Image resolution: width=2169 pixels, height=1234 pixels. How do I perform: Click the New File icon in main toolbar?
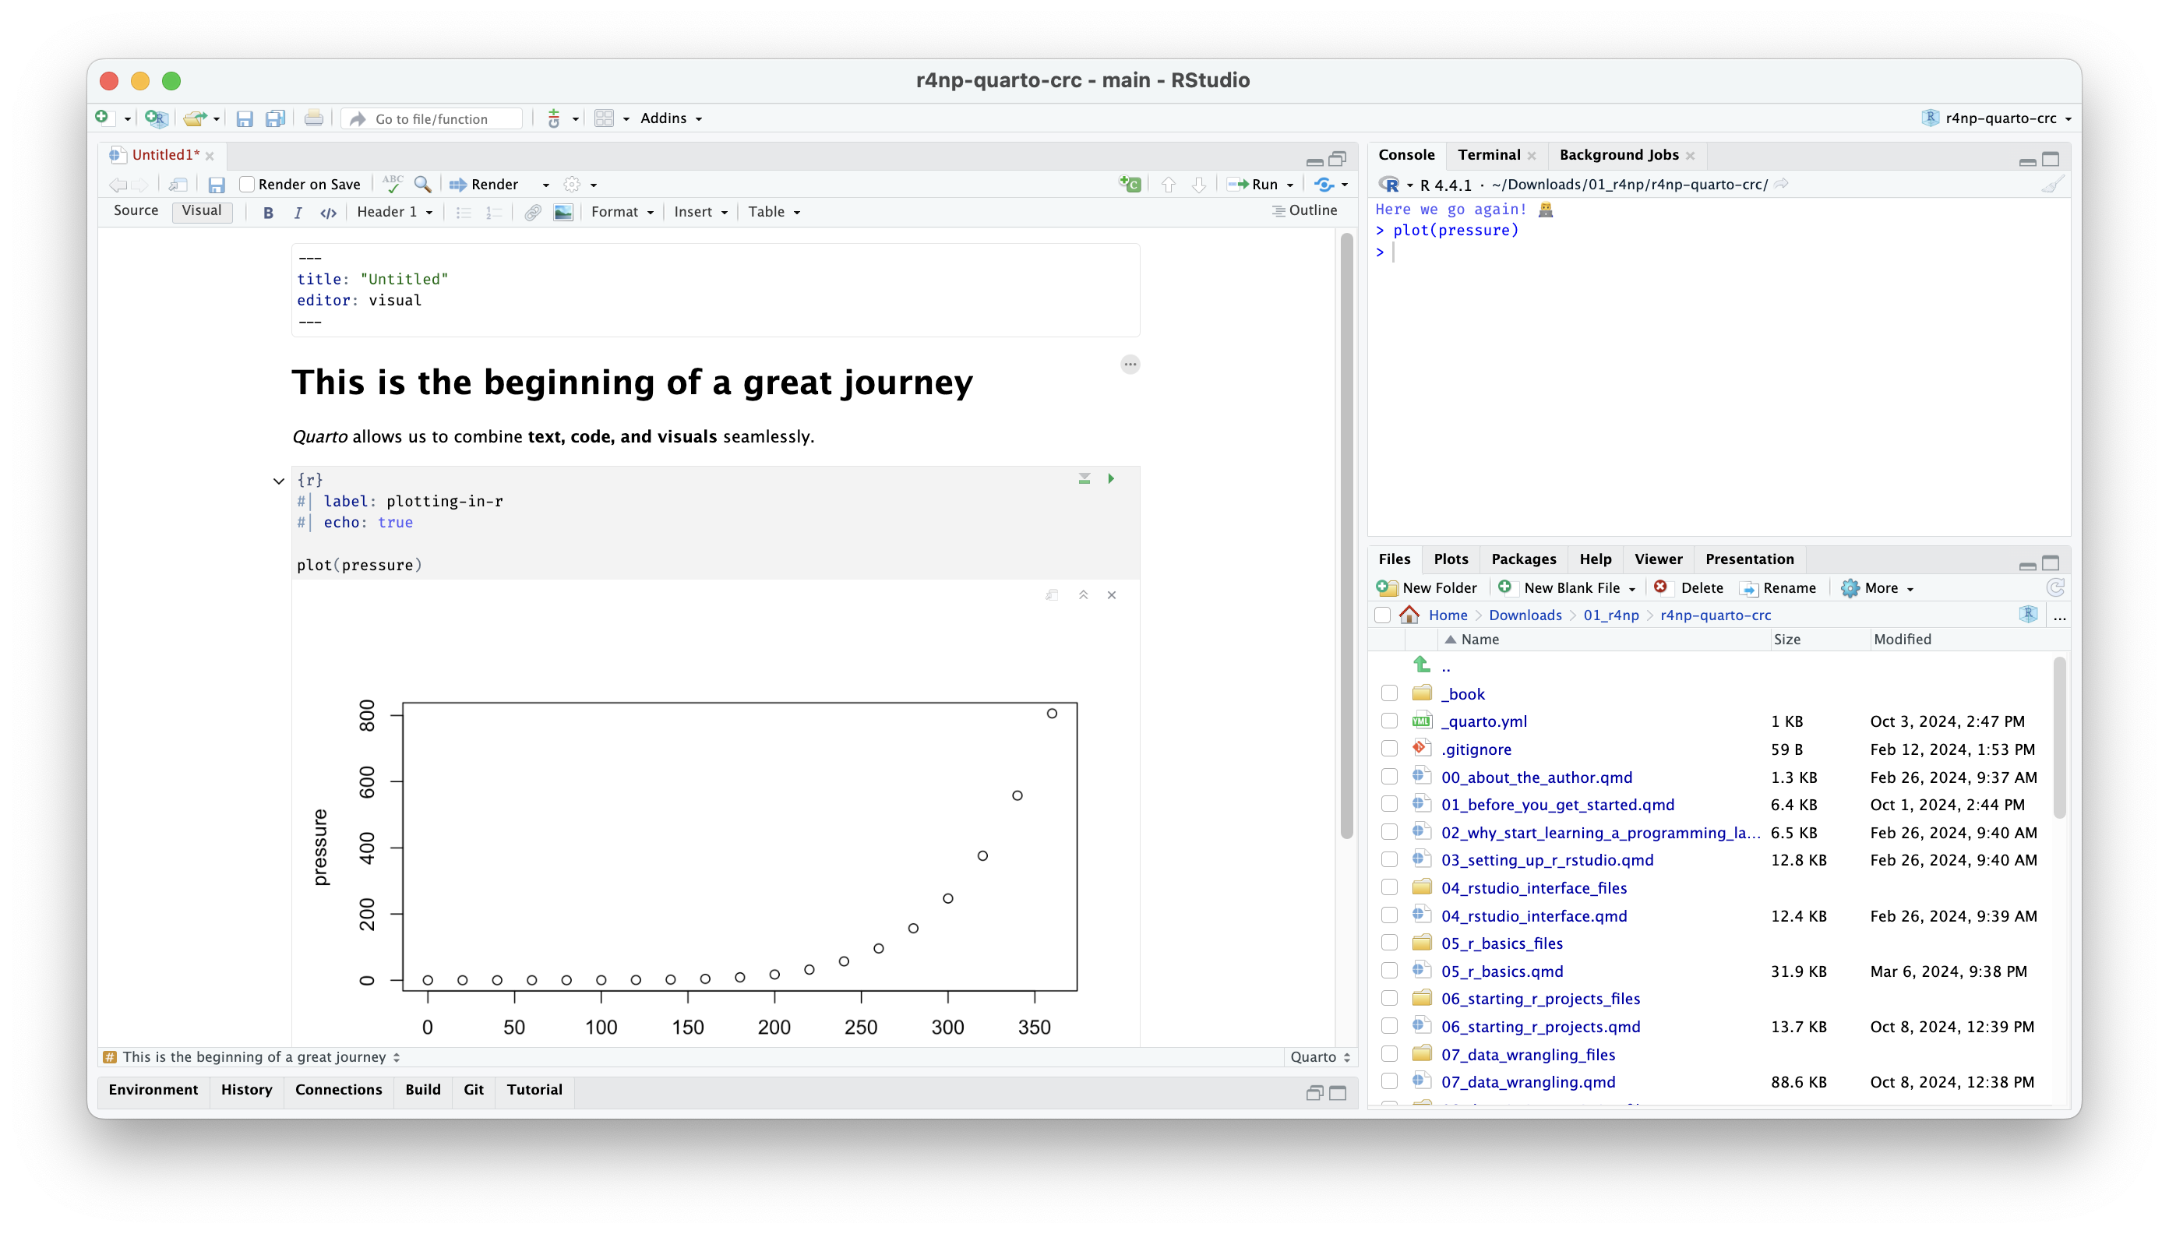[103, 118]
